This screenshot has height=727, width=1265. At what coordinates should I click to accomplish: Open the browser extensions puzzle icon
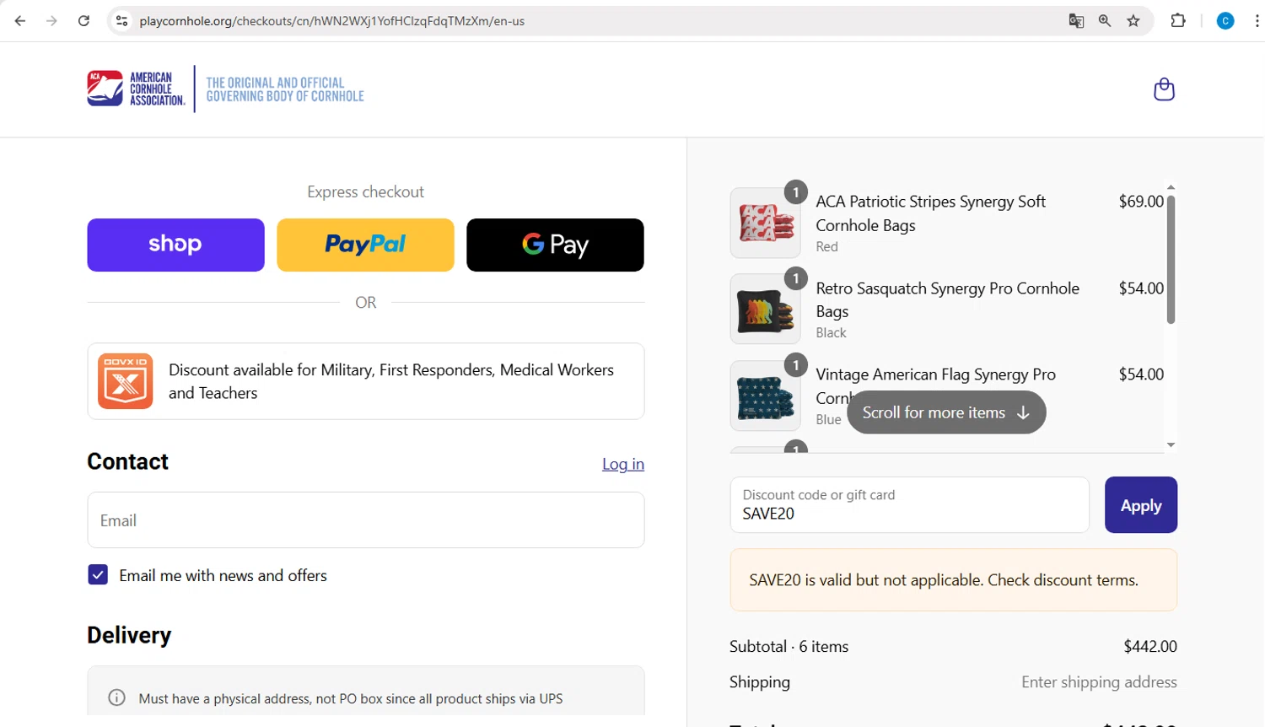pos(1178,21)
